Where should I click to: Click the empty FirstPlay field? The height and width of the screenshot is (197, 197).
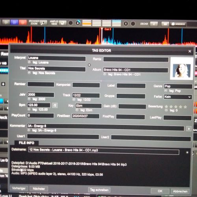click(x=130, y=117)
